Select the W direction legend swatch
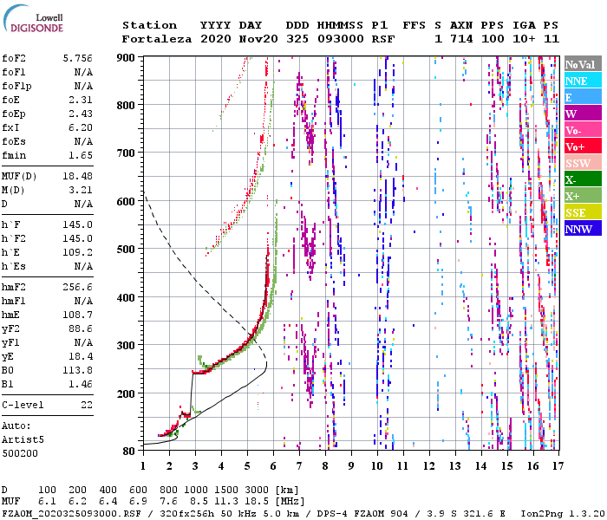This screenshot has height=520, width=607. click(x=583, y=114)
